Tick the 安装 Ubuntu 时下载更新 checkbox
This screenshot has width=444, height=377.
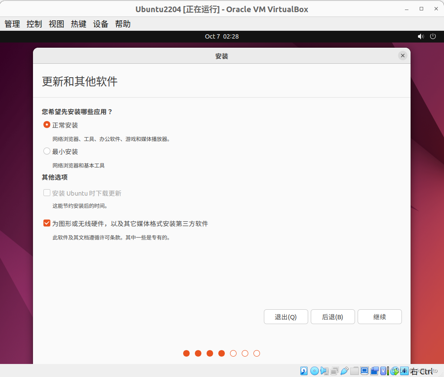(x=47, y=193)
